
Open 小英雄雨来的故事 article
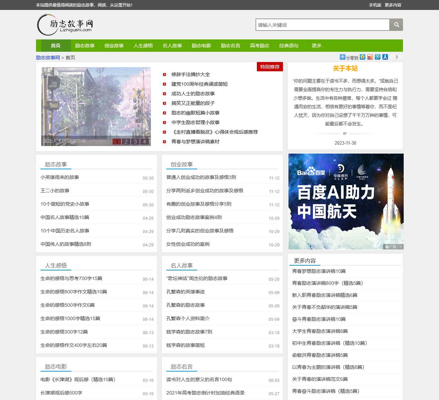click(x=60, y=177)
